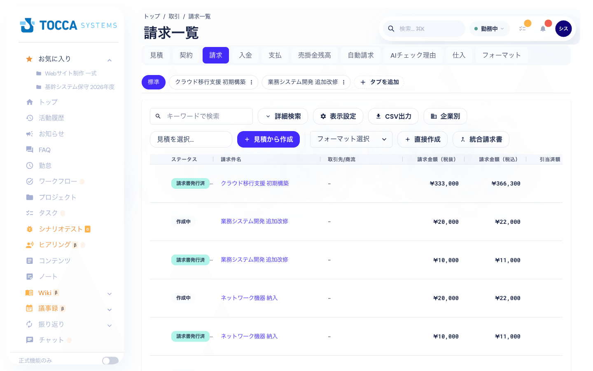Image resolution: width=593 pixels, height=371 pixels.
Task: Open ワークフロー checkmark icon in sidebar
Action: (30, 181)
